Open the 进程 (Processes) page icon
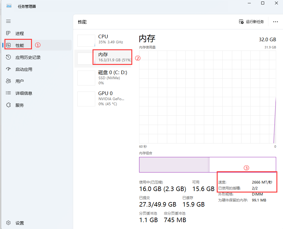Screen dimensions: 283x229 (x=8, y=33)
